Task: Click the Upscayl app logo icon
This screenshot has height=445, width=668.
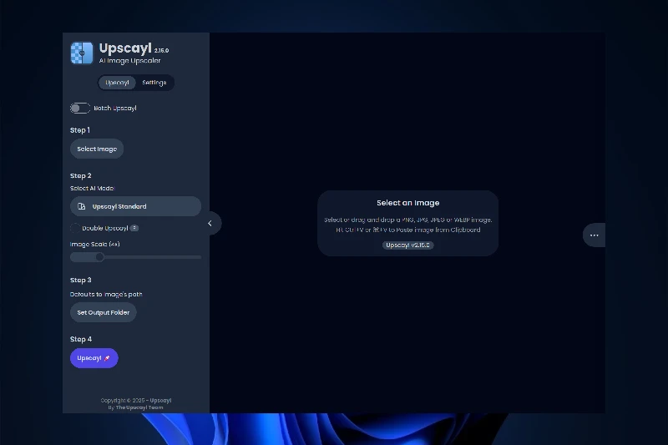Action: (81, 53)
